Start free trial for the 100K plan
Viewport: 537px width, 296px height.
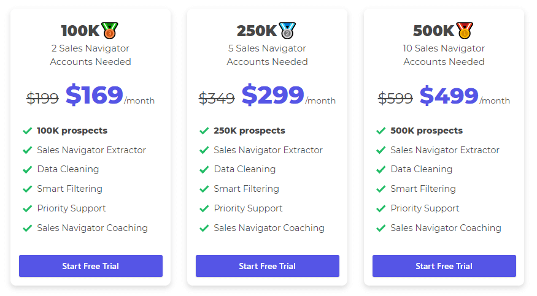click(x=91, y=266)
